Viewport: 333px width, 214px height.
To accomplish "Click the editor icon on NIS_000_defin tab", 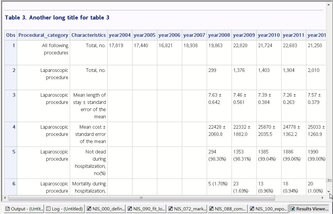I will click(x=89, y=209).
